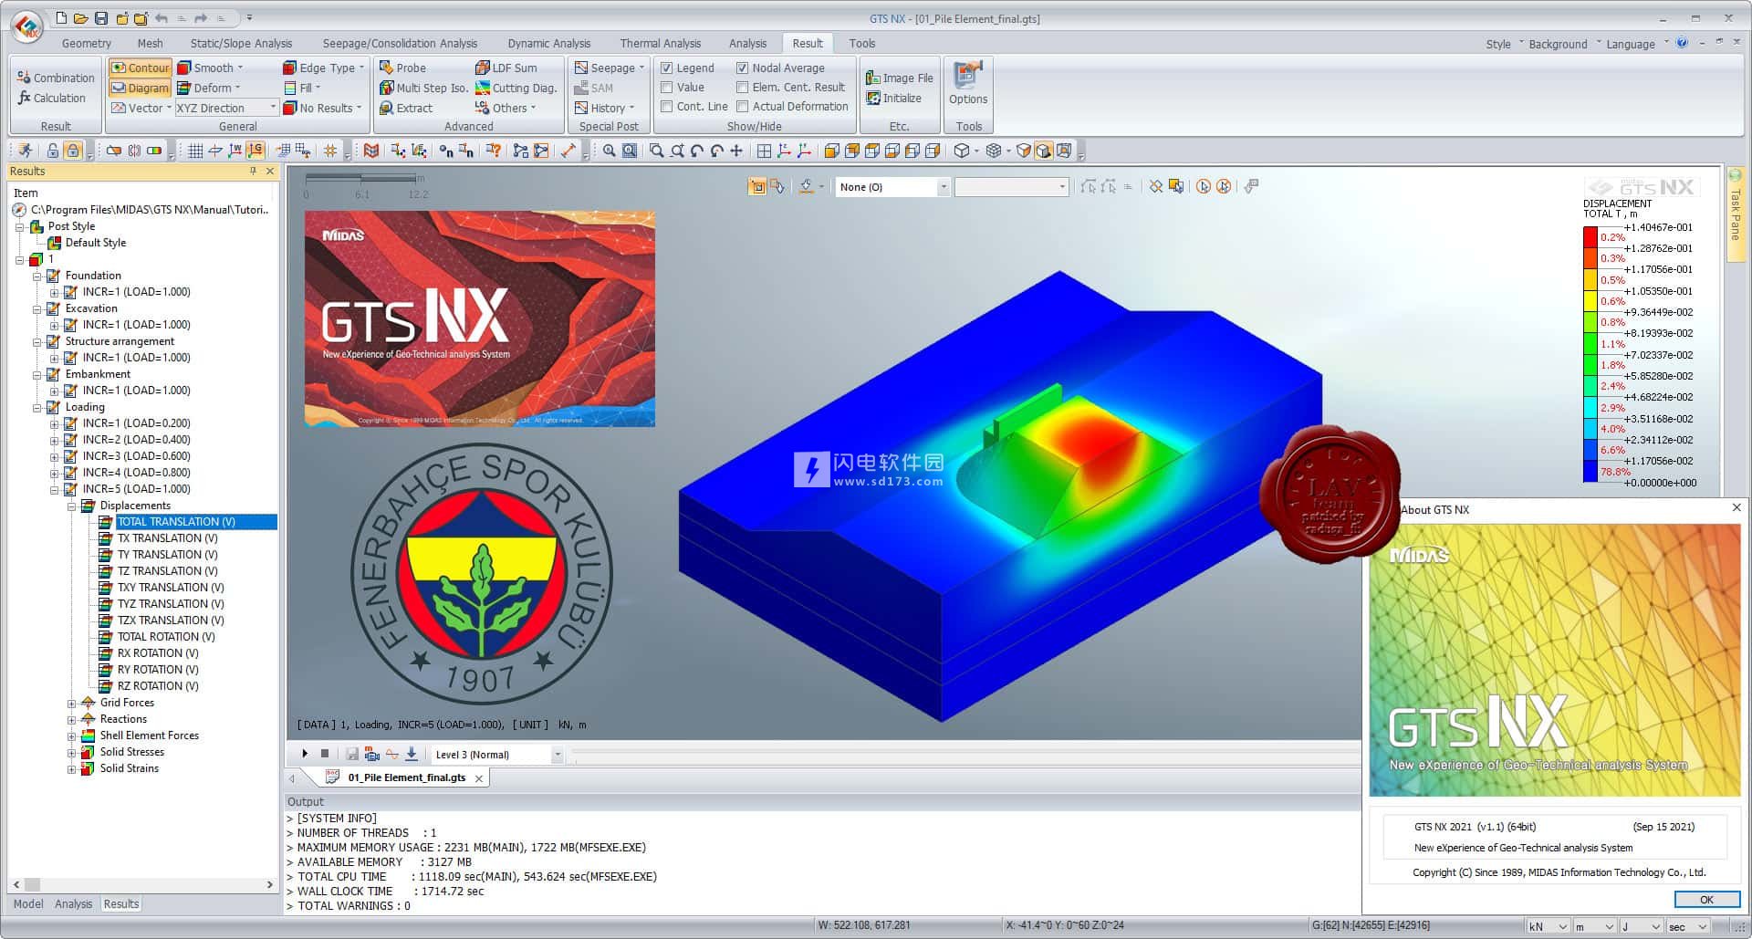Open the Tools ribbon tab
Viewport: 1752px width, 939px height.
[x=862, y=43]
